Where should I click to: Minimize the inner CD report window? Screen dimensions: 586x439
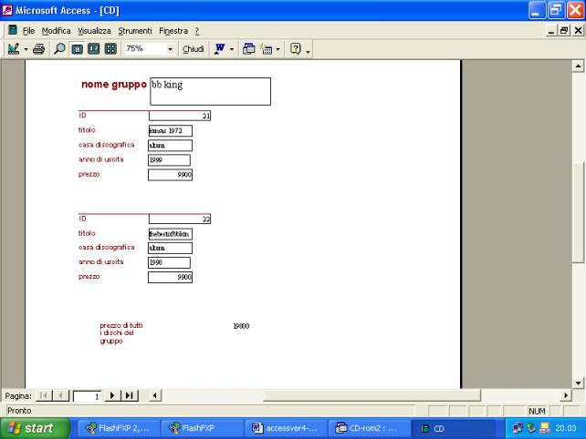[551, 31]
